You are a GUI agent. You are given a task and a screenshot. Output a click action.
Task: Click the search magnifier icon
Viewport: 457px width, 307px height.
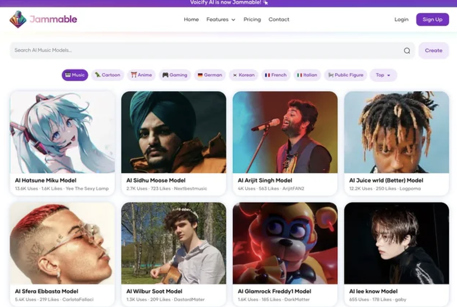[407, 51]
